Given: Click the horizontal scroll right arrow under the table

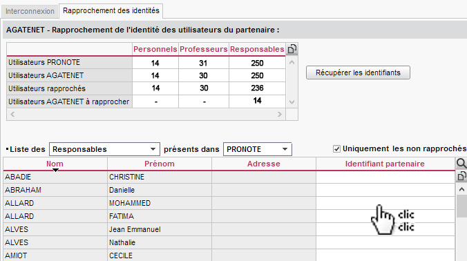Looking at the screenshot, I should tap(279, 115).
